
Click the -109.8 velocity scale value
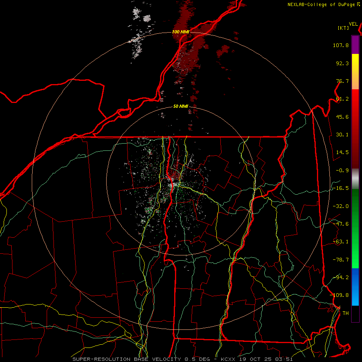pos(339,295)
